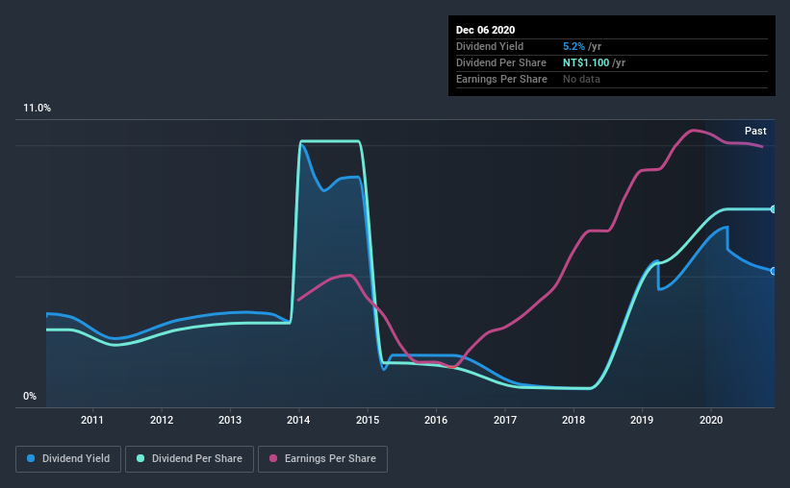Click the Dividend Per Share endpoint marker
This screenshot has width=790, height=488.
(773, 209)
